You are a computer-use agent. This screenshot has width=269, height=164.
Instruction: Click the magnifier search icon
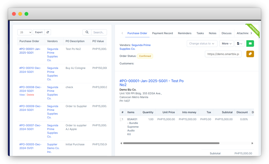pyautogui.click(x=87, y=32)
